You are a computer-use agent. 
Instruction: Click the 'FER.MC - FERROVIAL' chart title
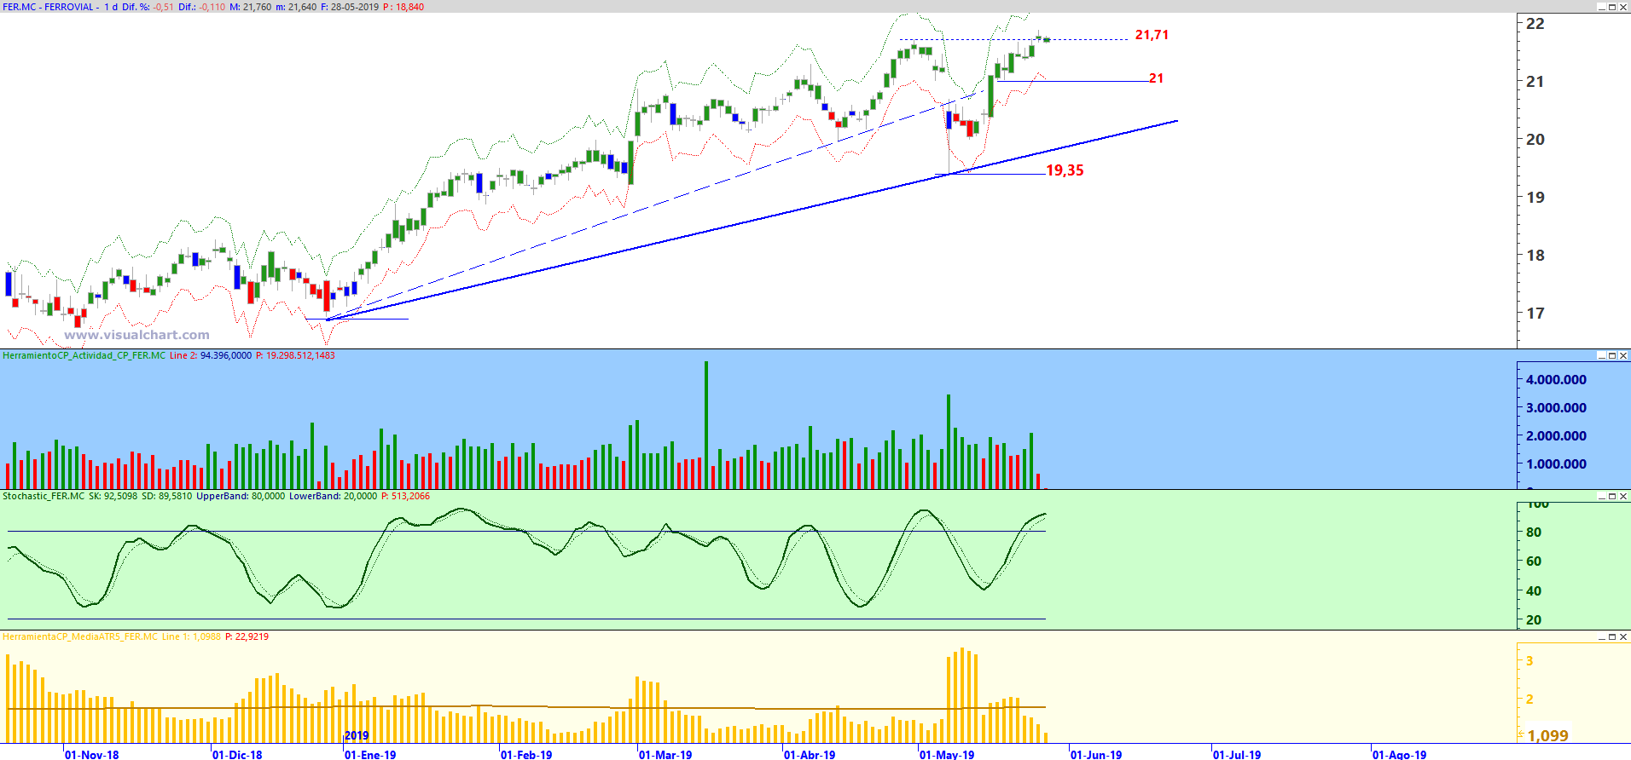tap(48, 7)
